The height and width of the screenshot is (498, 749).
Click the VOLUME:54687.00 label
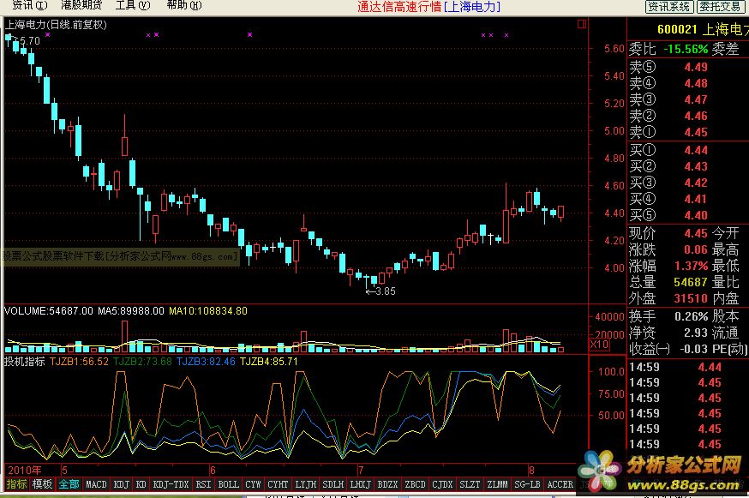click(x=48, y=310)
